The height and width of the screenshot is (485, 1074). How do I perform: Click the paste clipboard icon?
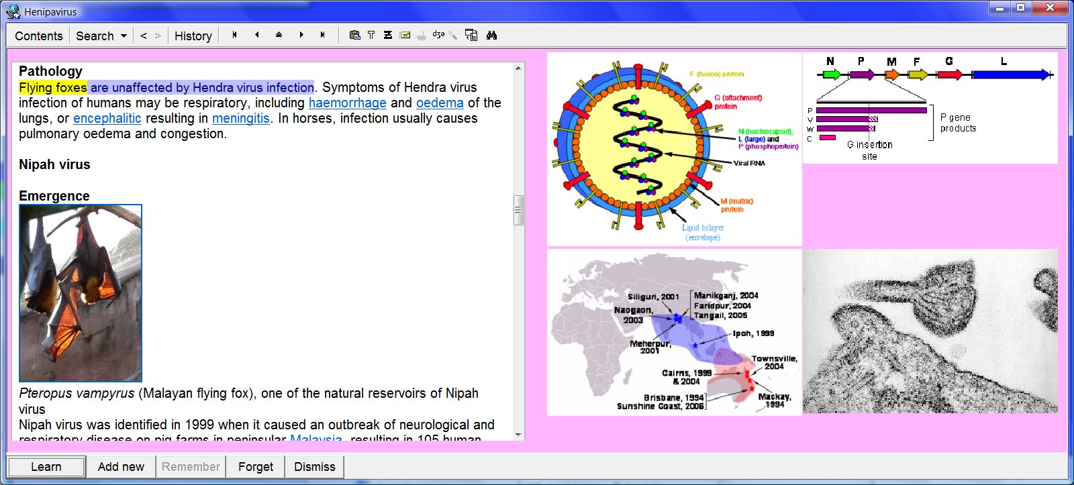[354, 35]
